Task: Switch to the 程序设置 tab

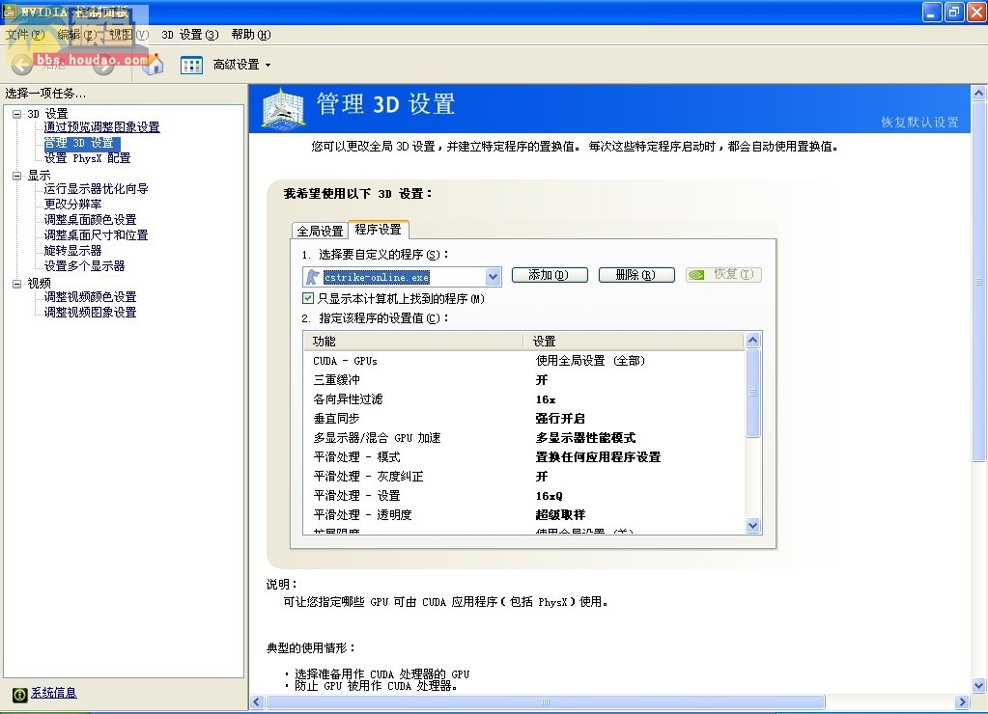Action: tap(378, 230)
